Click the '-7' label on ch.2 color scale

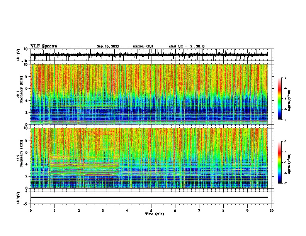pyautogui.click(x=285, y=183)
